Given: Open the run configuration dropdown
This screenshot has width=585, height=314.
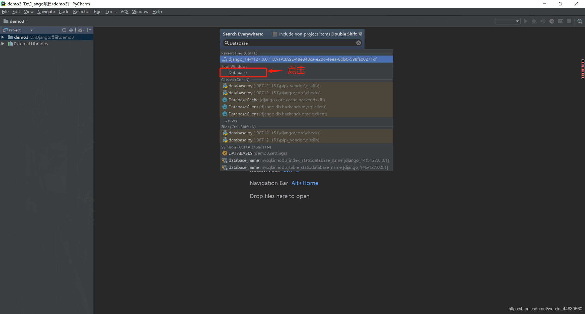Looking at the screenshot, I should pos(508,21).
